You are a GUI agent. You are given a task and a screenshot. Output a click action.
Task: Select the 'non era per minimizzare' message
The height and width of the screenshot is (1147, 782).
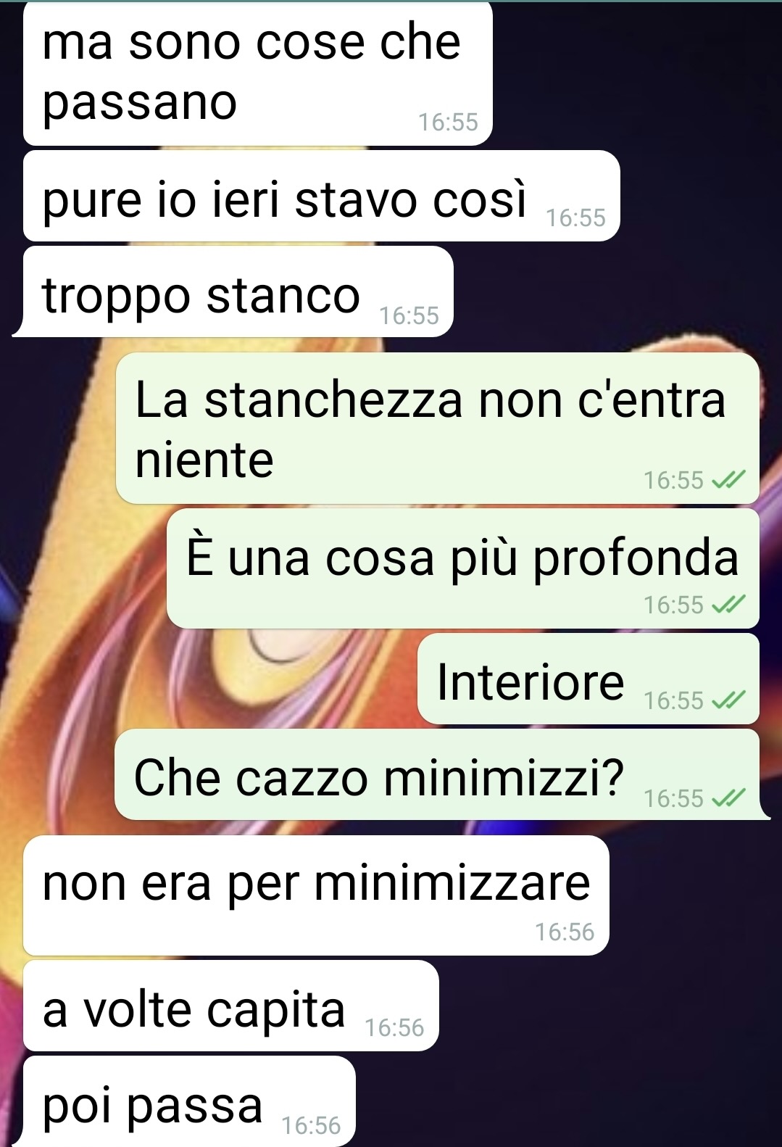[x=316, y=895]
